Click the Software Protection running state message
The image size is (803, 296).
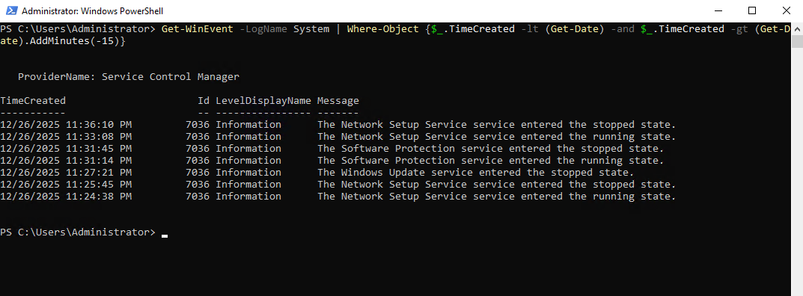tap(491, 161)
